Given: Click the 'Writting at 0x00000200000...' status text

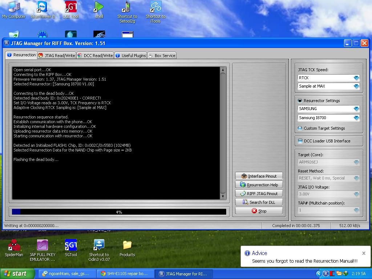Looking at the screenshot, I should tap(31, 226).
